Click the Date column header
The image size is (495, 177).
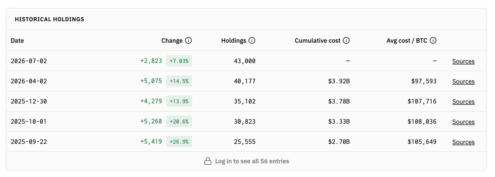[x=17, y=41]
